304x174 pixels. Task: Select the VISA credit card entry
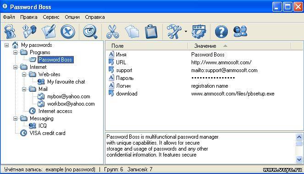coord(48,133)
